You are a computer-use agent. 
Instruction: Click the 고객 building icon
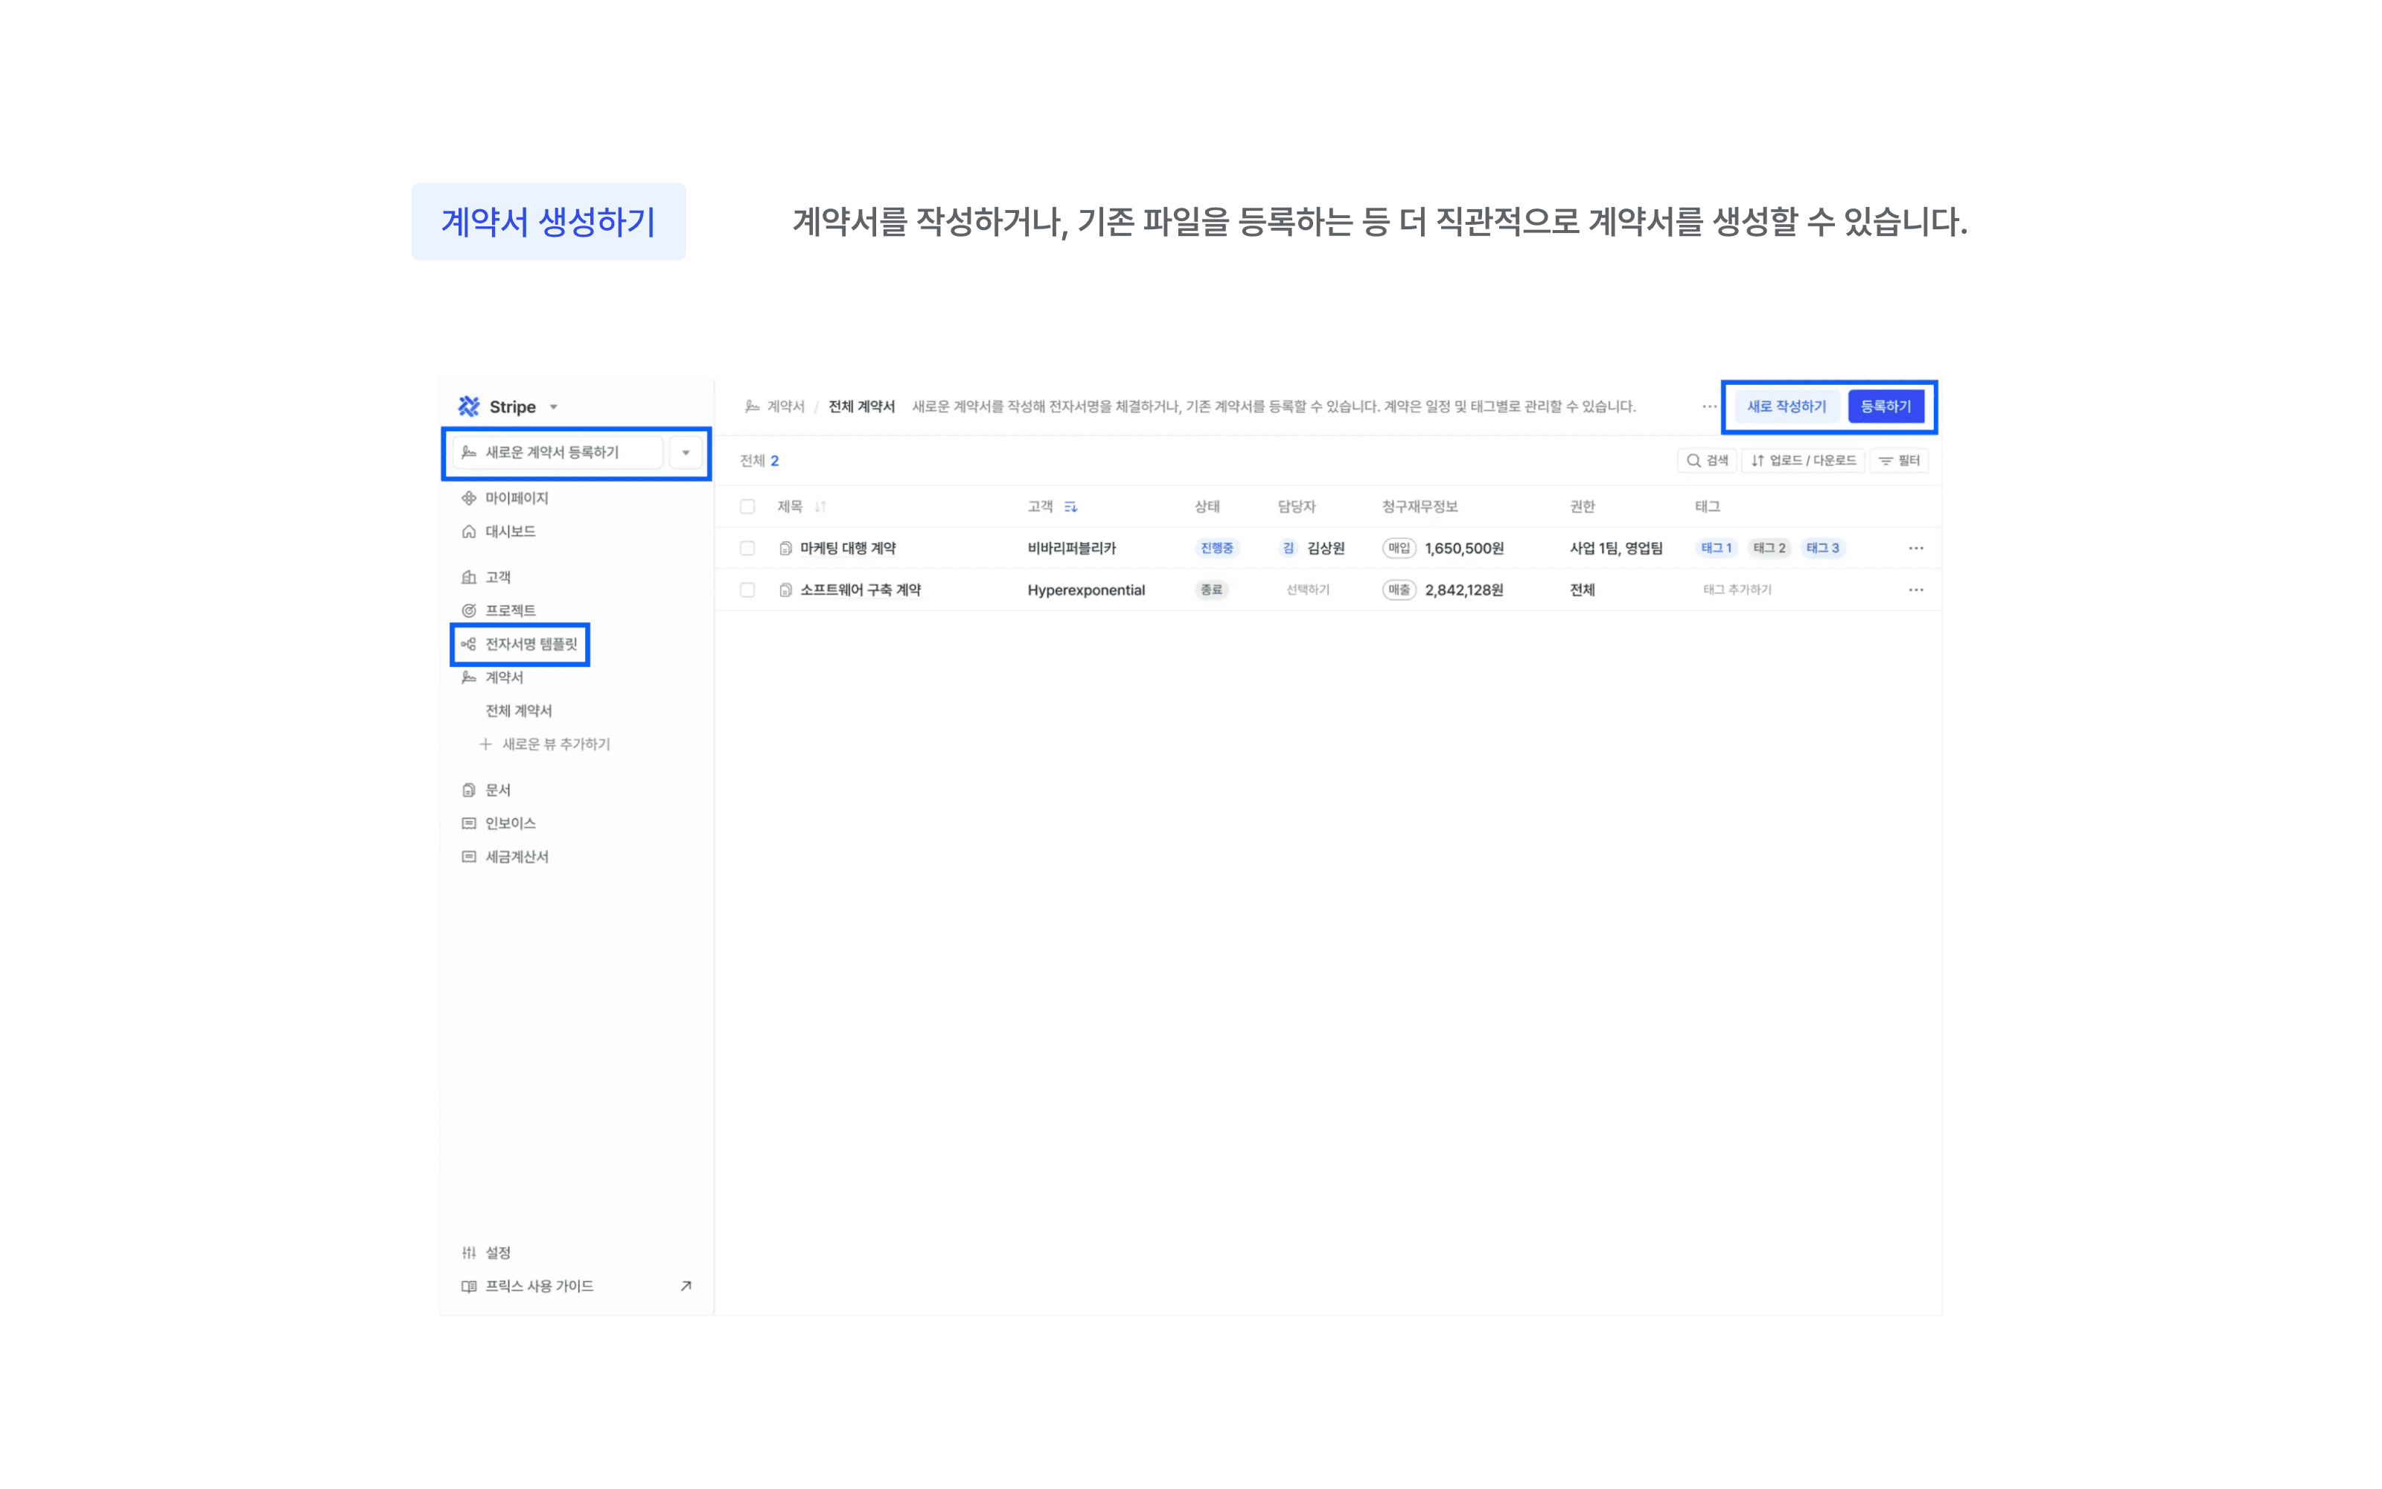470,577
